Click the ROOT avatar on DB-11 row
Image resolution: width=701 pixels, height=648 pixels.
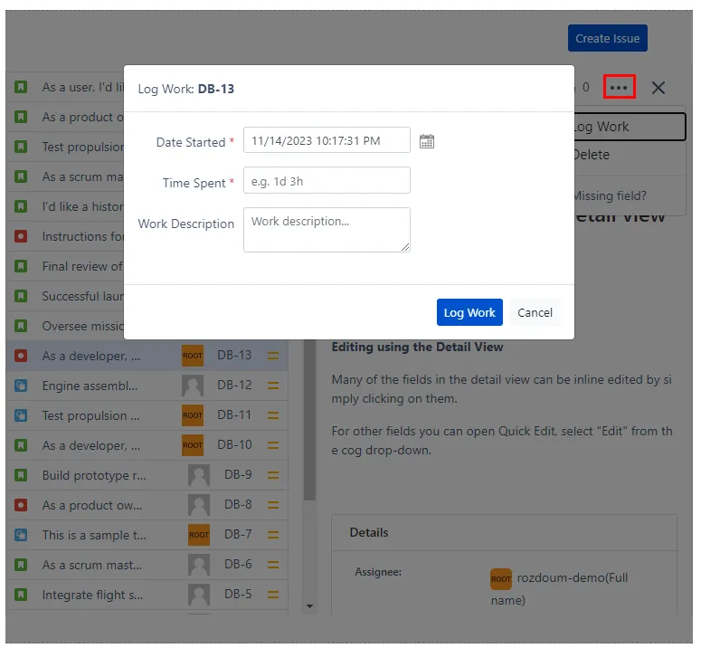[193, 415]
